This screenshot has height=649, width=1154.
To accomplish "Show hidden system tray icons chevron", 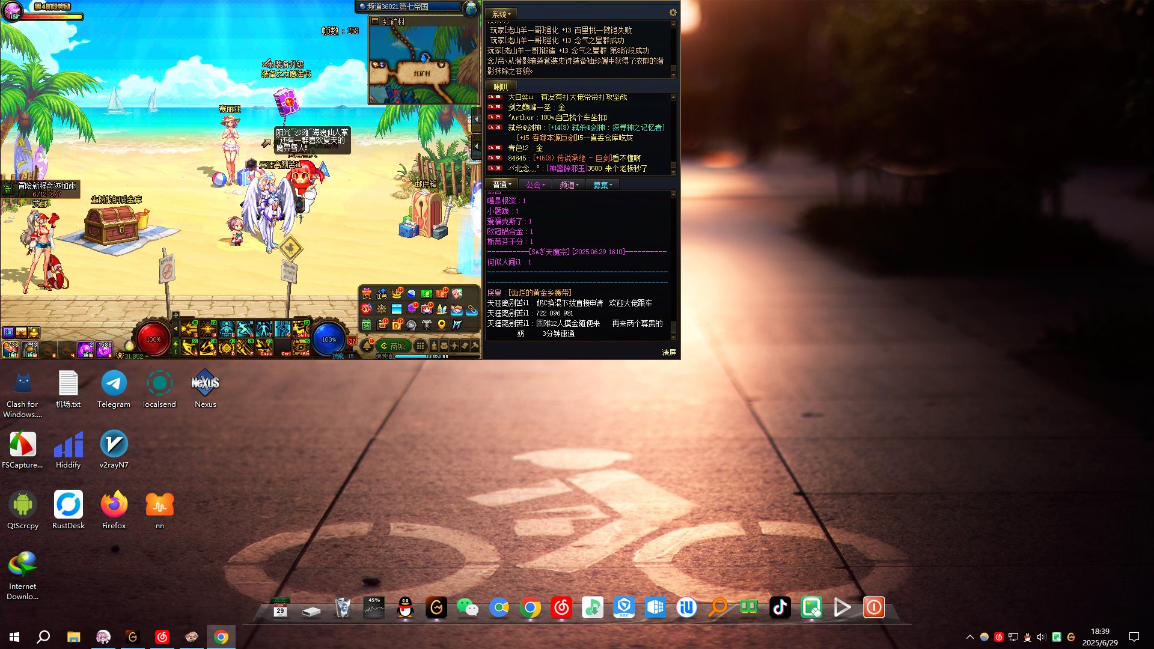I will coord(969,637).
